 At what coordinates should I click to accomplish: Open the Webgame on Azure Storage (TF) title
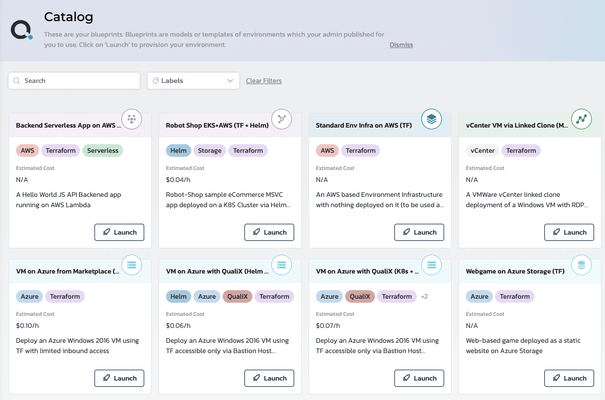point(515,271)
